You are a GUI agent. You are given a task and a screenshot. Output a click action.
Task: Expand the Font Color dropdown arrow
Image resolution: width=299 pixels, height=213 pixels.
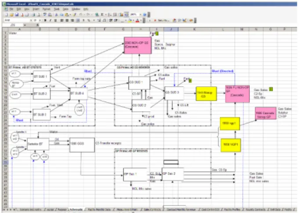[x=141, y=20]
